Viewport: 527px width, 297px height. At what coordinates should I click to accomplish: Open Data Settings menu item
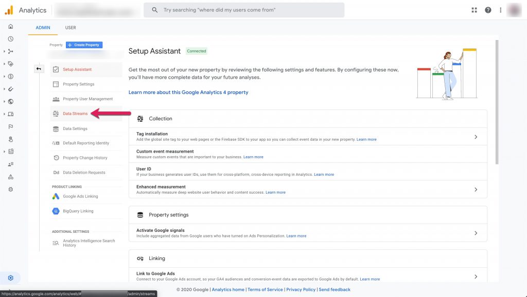86,128
